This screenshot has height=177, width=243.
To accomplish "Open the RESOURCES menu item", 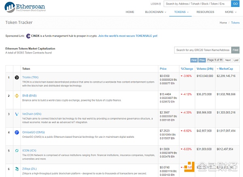I will (205, 12).
